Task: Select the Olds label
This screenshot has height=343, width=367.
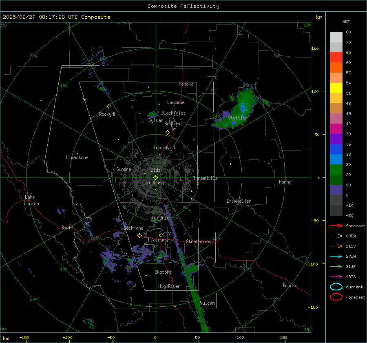Action: 155,170
